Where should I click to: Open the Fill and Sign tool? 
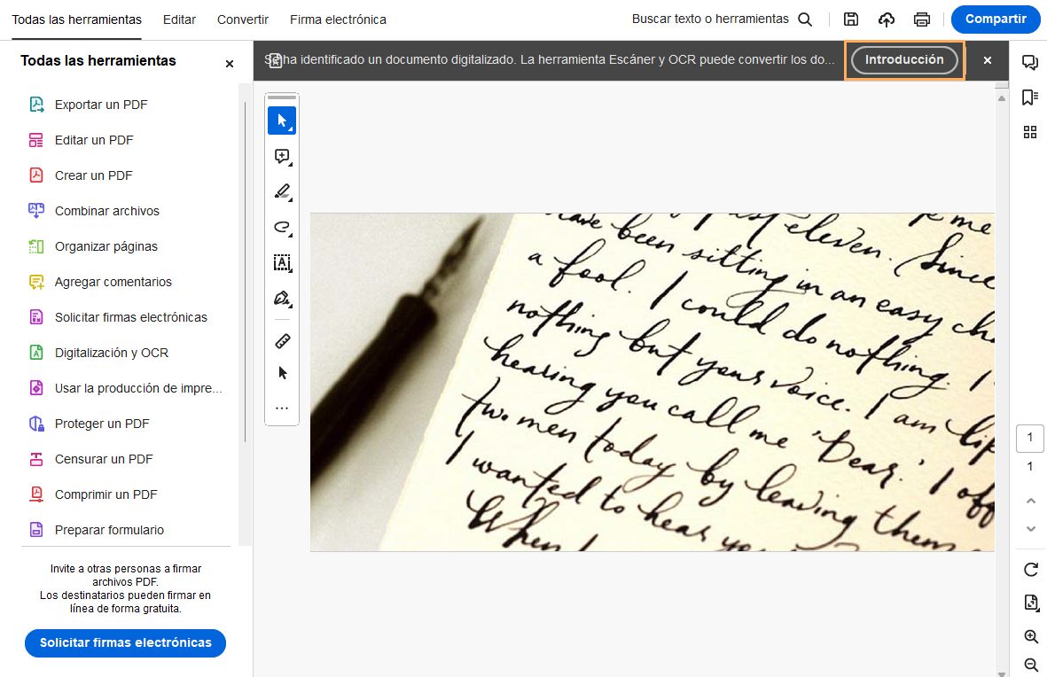[x=282, y=299]
